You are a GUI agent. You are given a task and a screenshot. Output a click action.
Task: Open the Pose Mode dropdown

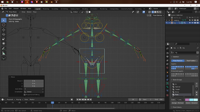point(13,12)
